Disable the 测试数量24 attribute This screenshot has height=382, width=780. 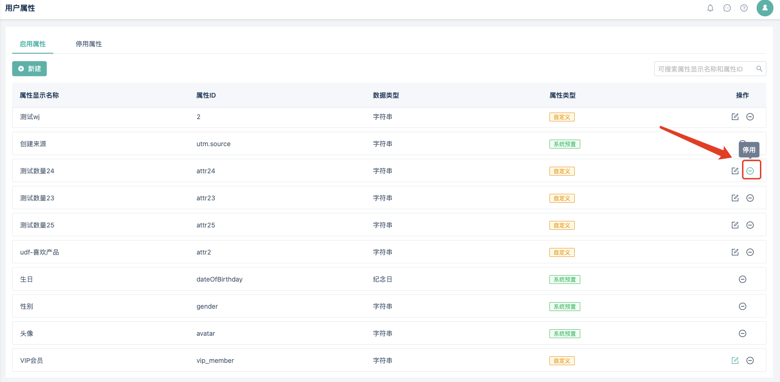(750, 171)
